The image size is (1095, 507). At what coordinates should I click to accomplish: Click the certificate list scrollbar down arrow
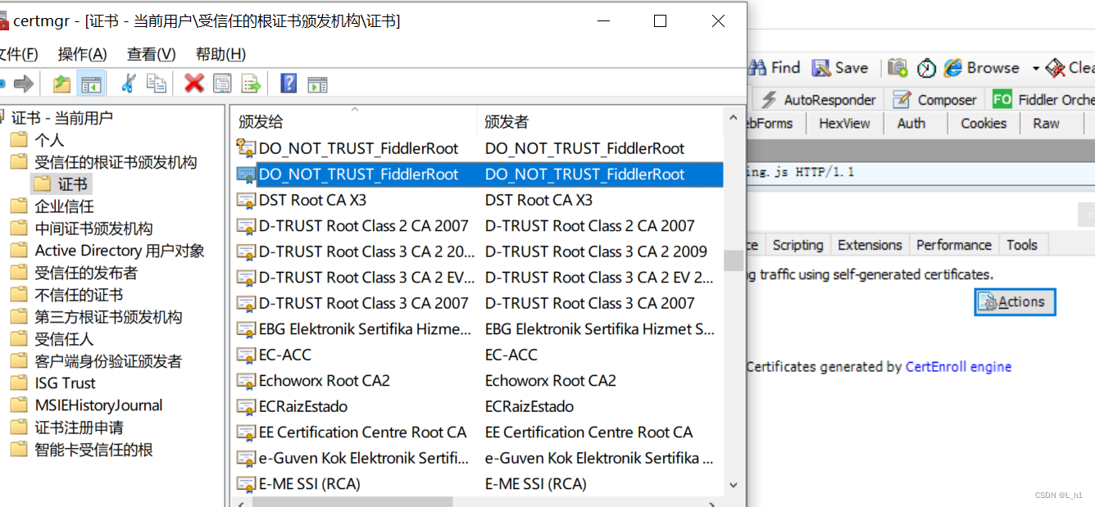point(734,486)
